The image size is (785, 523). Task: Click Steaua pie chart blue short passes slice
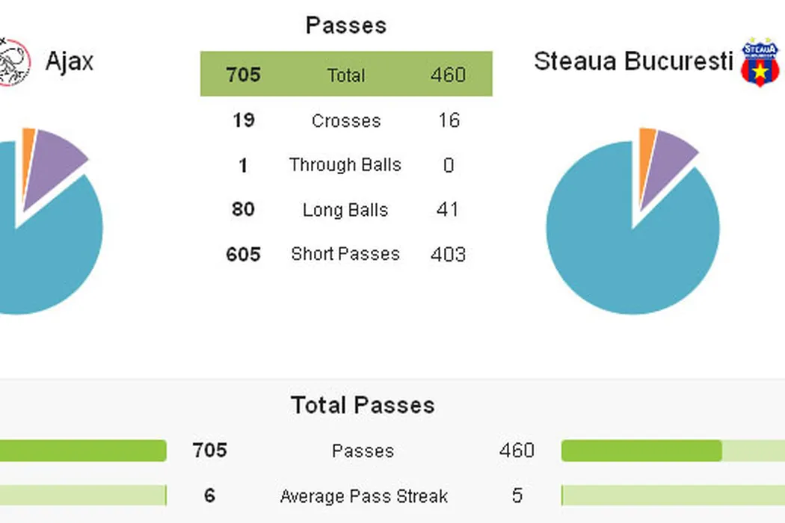(x=632, y=254)
